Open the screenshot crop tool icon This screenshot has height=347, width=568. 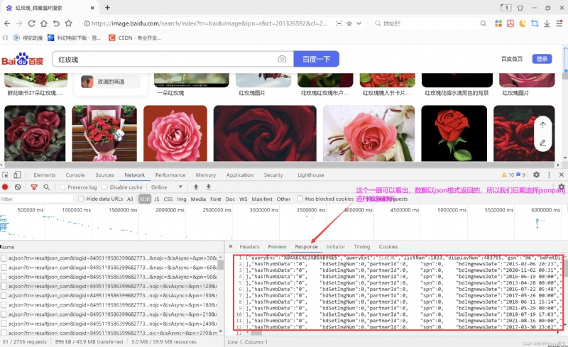click(535, 23)
